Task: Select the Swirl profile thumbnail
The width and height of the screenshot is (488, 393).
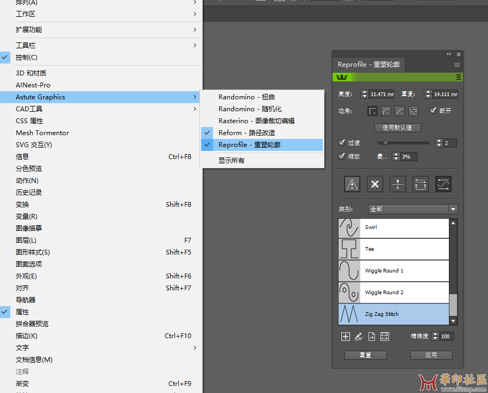Action: [x=349, y=228]
